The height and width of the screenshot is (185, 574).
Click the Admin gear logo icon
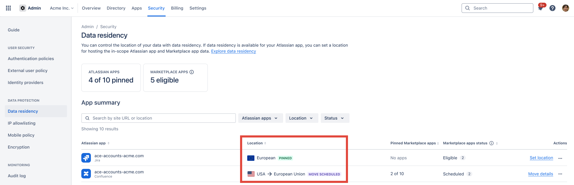pos(23,8)
